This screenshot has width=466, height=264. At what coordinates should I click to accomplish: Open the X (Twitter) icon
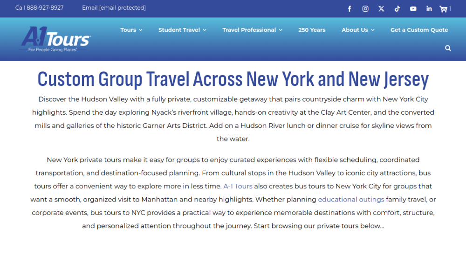381,9
